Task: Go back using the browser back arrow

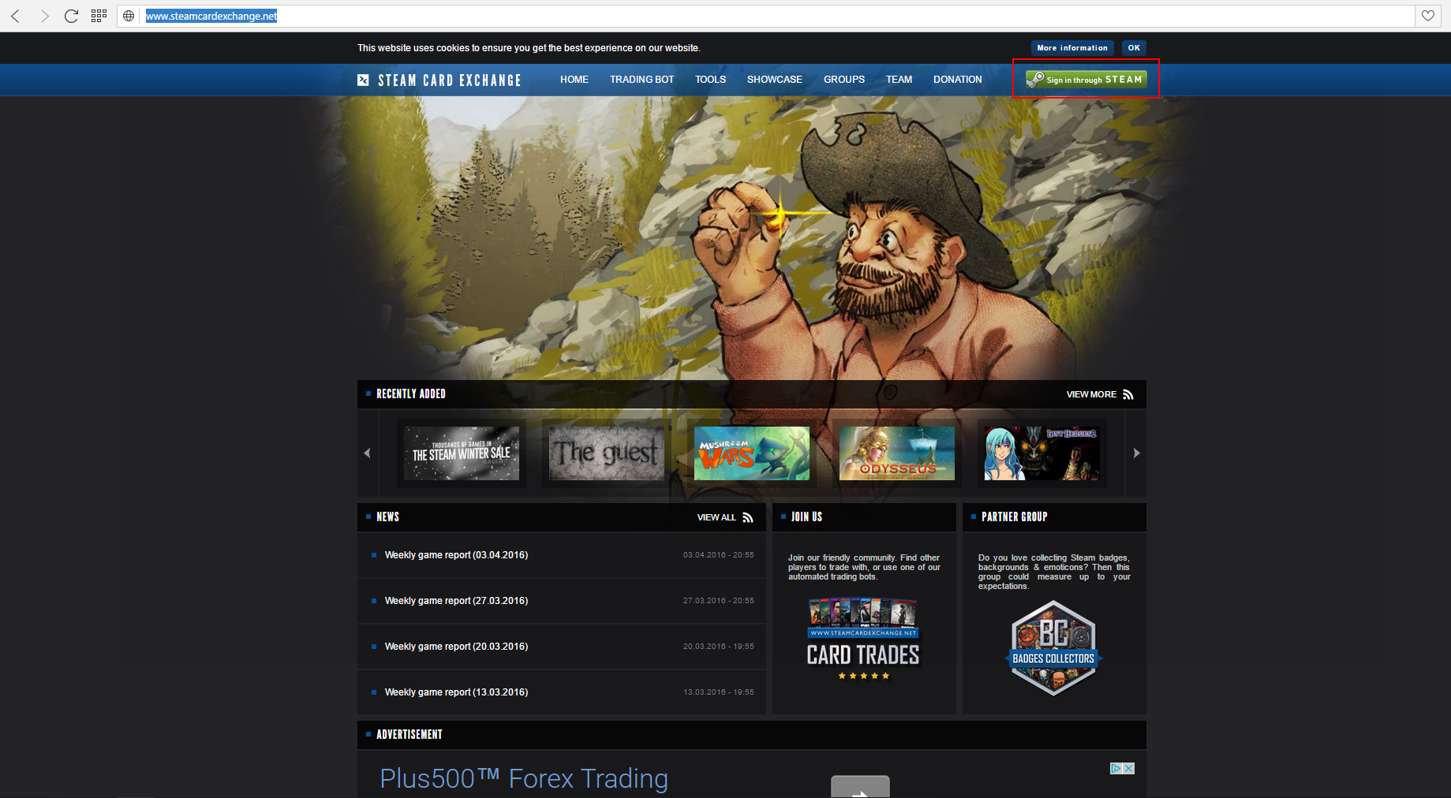Action: [16, 16]
